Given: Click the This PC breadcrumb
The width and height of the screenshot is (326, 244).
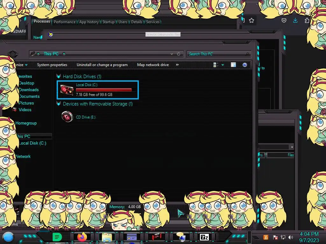Looking at the screenshot, I should pos(51,54).
